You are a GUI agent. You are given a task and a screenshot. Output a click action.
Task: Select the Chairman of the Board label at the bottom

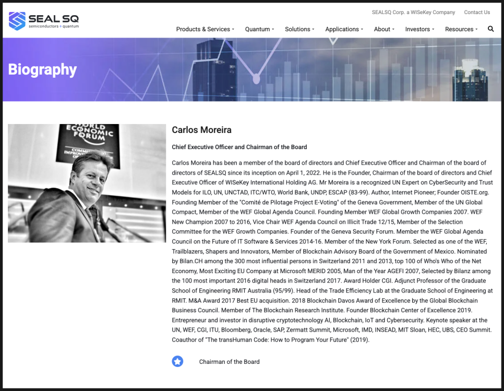point(229,362)
